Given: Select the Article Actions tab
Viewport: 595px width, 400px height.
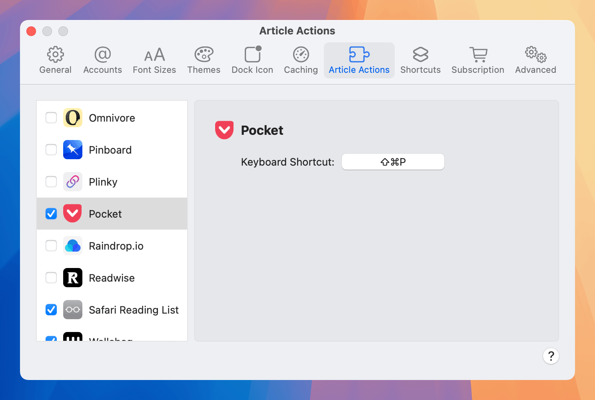Looking at the screenshot, I should pos(359,60).
